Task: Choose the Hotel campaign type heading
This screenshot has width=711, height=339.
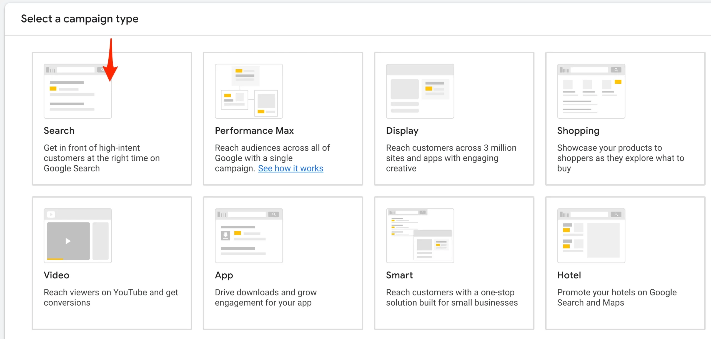Action: coord(569,275)
